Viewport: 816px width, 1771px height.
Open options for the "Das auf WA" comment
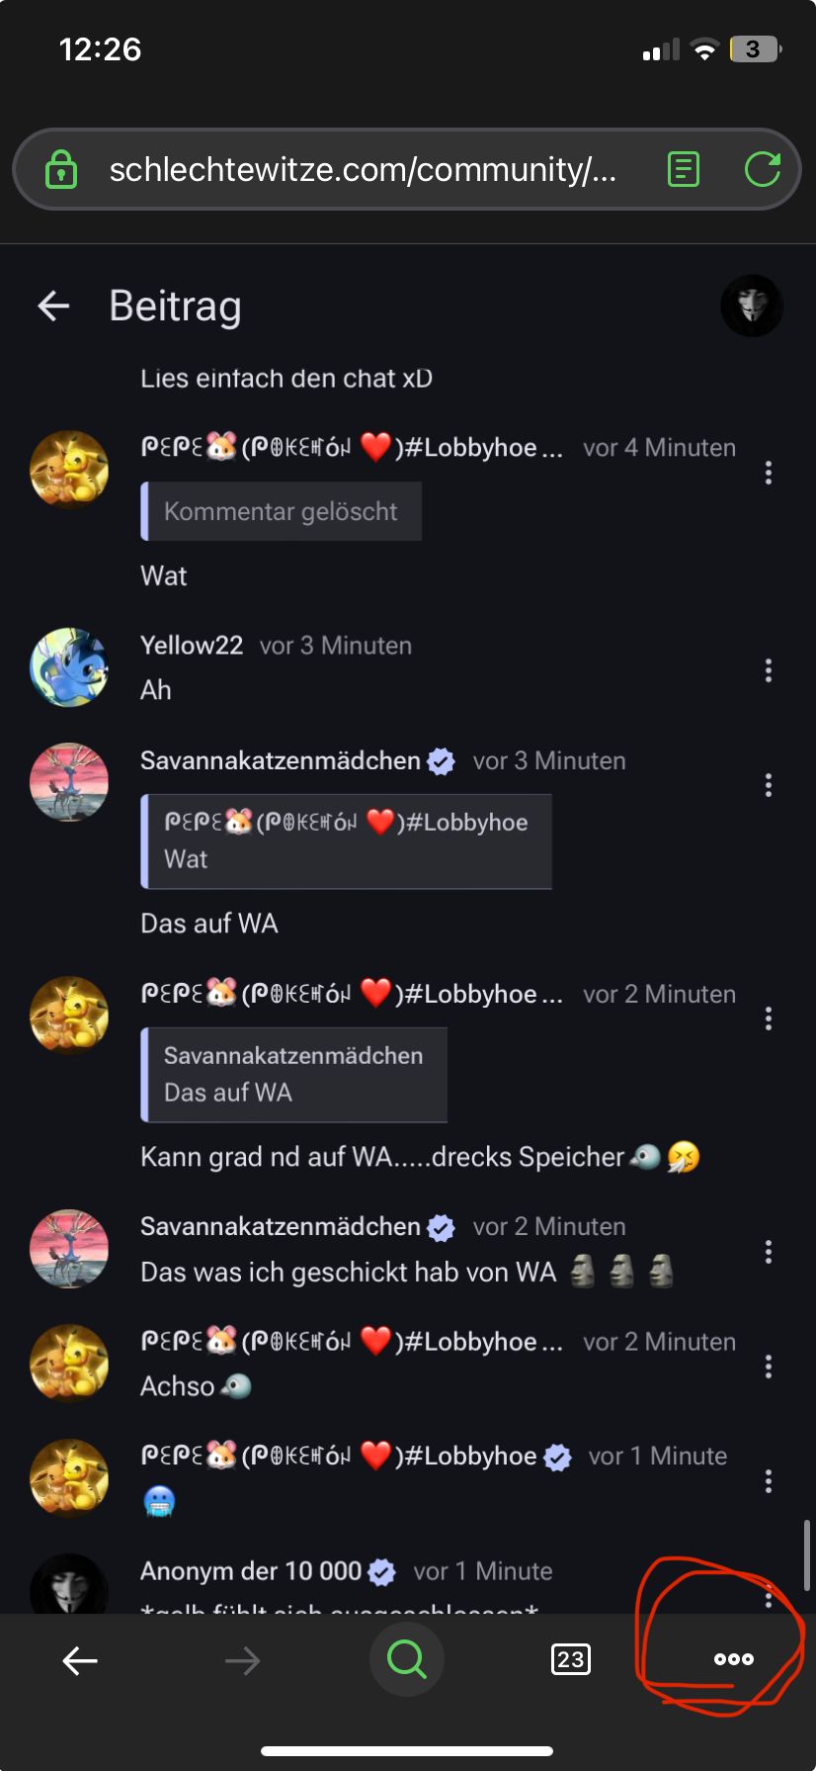[x=769, y=786]
